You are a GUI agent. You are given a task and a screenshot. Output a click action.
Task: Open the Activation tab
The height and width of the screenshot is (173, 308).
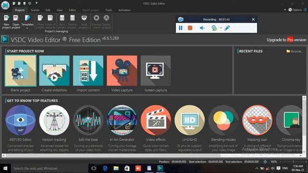[x=124, y=10]
